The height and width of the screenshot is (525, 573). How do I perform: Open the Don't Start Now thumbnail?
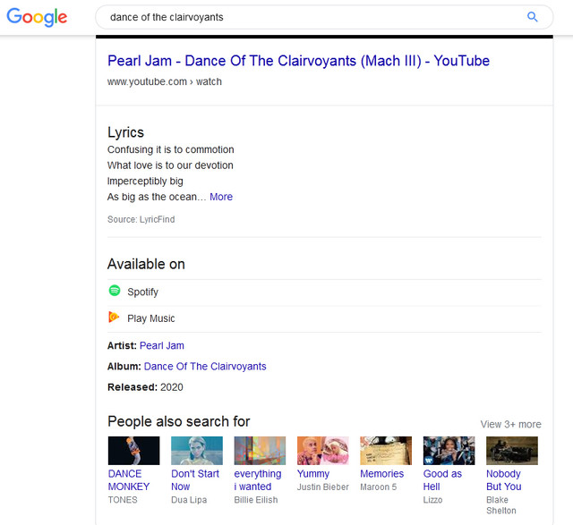click(x=197, y=451)
